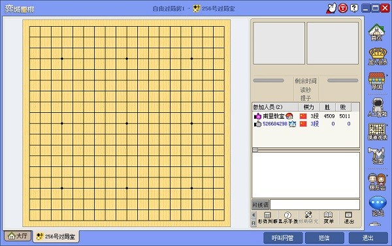Place a stone on the top-left star point
This screenshot has width=392, height=246.
point(62,59)
